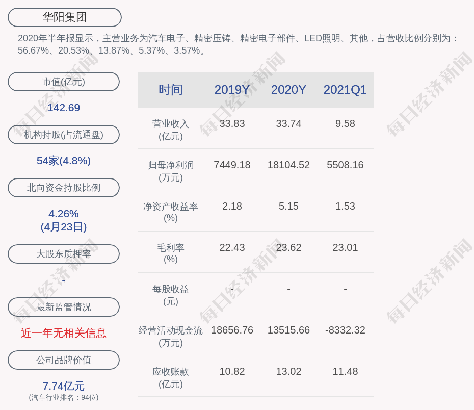Select gross margin value 22.43
474x410 pixels.
pyautogui.click(x=232, y=248)
